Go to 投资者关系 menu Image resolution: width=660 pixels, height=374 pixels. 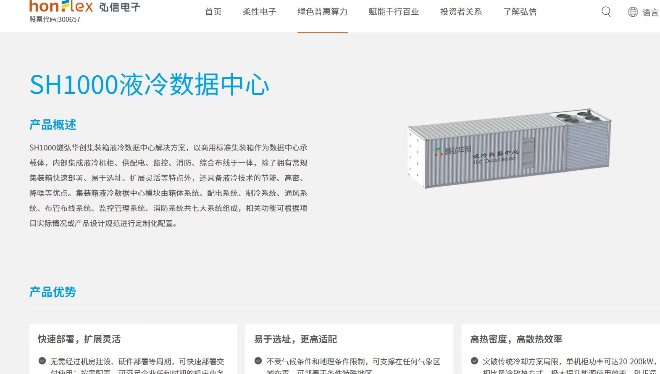[x=461, y=12]
